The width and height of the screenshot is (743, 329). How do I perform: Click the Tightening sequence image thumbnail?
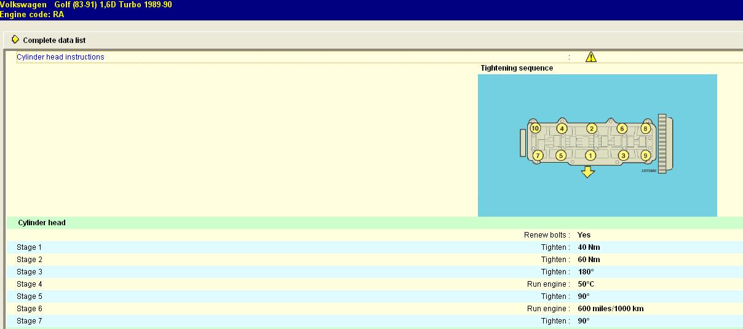tap(597, 145)
